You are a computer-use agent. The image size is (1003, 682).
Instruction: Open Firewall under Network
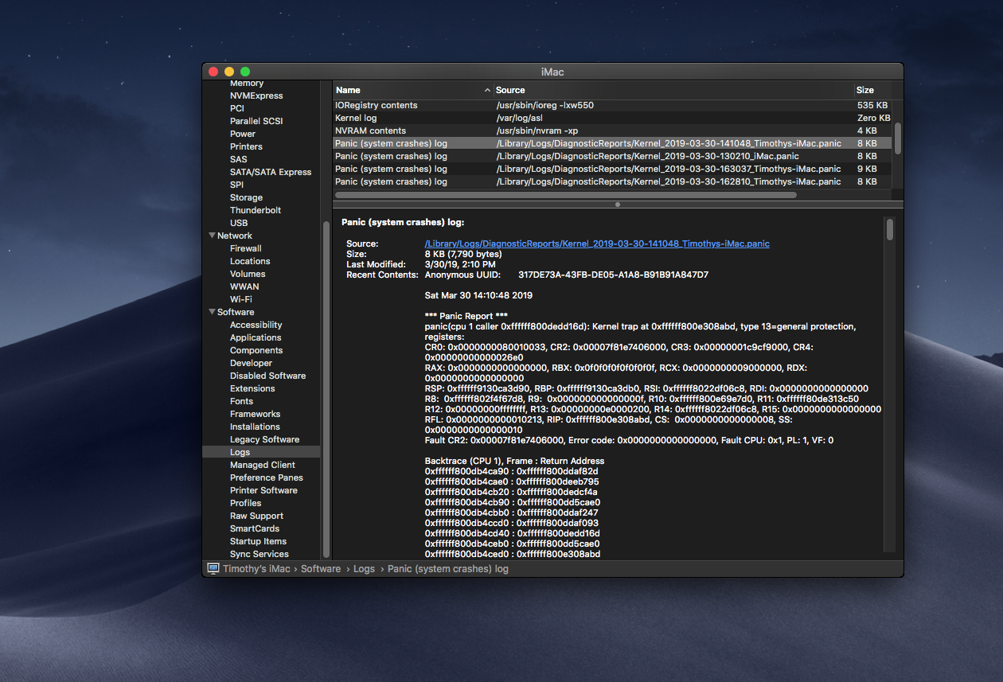pos(246,248)
